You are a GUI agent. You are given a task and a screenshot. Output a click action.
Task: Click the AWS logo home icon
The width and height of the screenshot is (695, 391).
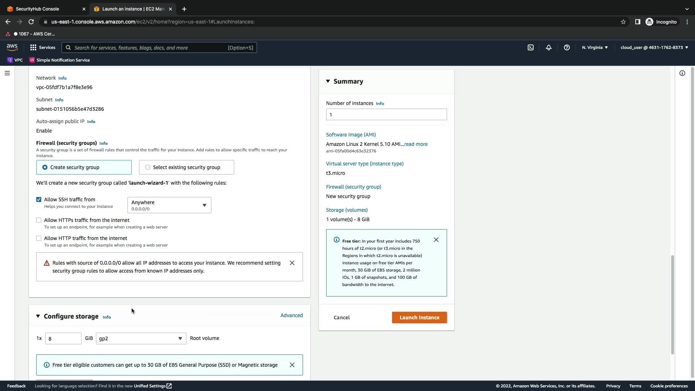12,47
